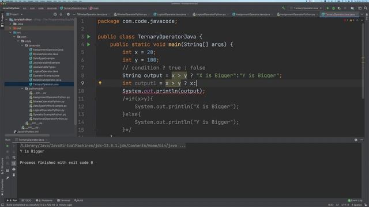The height and width of the screenshot is (207, 369).
Task: Open Event Log from status bar
Action: tap(355, 201)
